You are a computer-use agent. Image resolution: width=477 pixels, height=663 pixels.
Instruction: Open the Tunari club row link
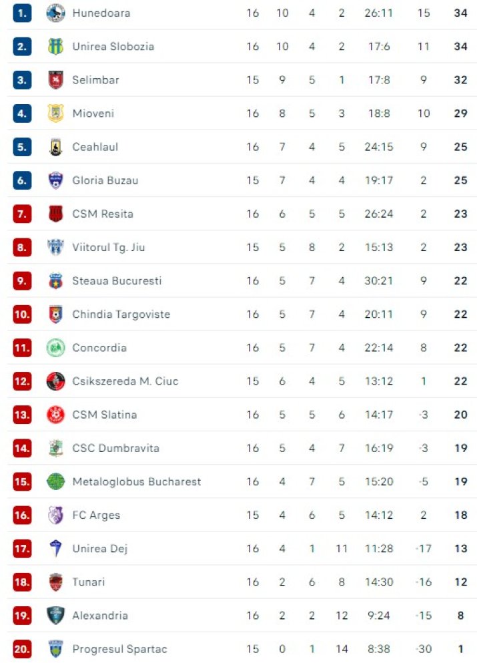click(x=242, y=582)
